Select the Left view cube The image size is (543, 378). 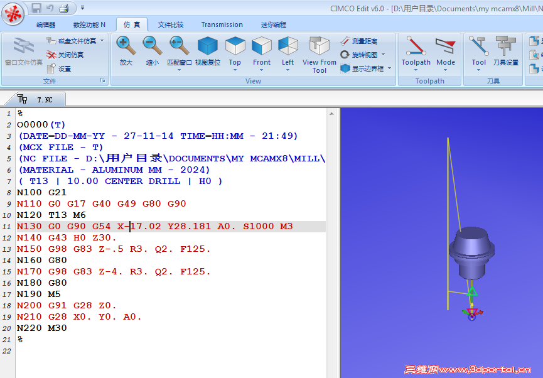click(288, 46)
